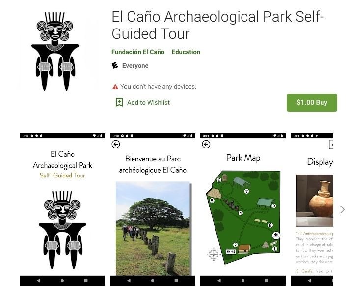
Task: Click the Everyone rating label
Action: click(x=135, y=66)
